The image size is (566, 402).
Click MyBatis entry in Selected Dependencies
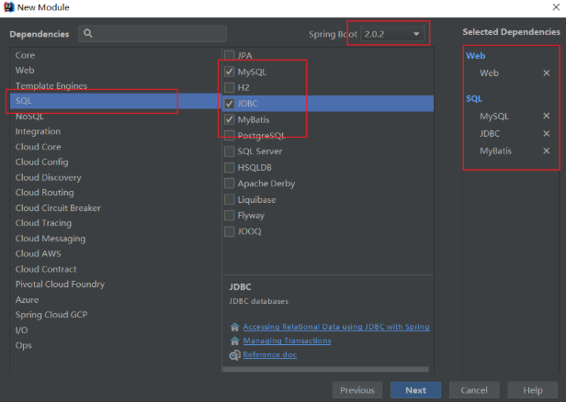(x=495, y=151)
